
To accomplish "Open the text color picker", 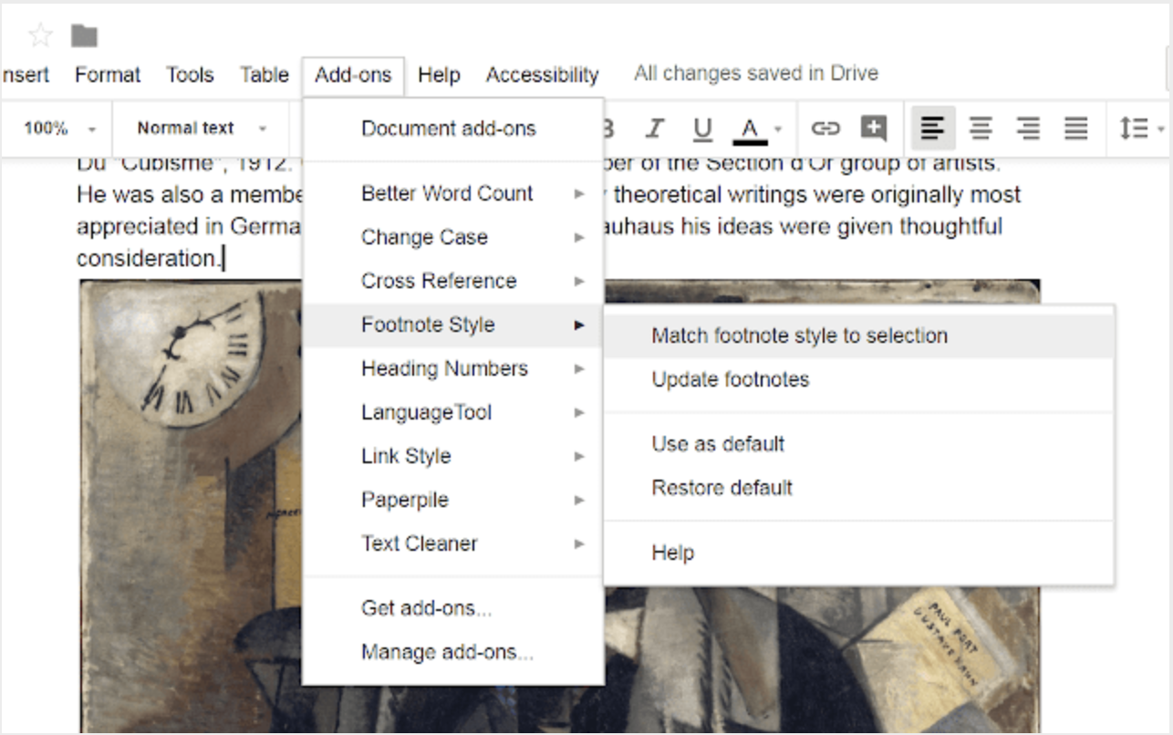I will click(x=757, y=129).
